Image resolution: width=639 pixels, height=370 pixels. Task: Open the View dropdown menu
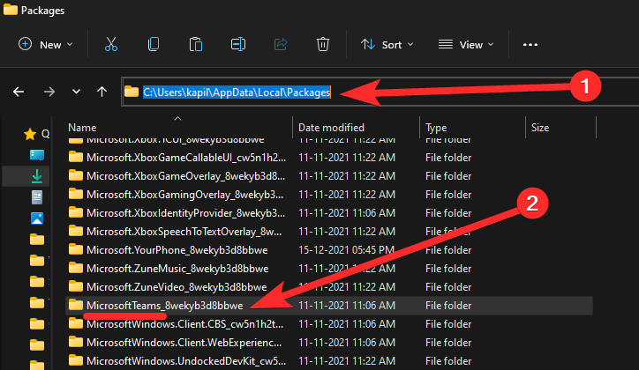click(x=466, y=44)
